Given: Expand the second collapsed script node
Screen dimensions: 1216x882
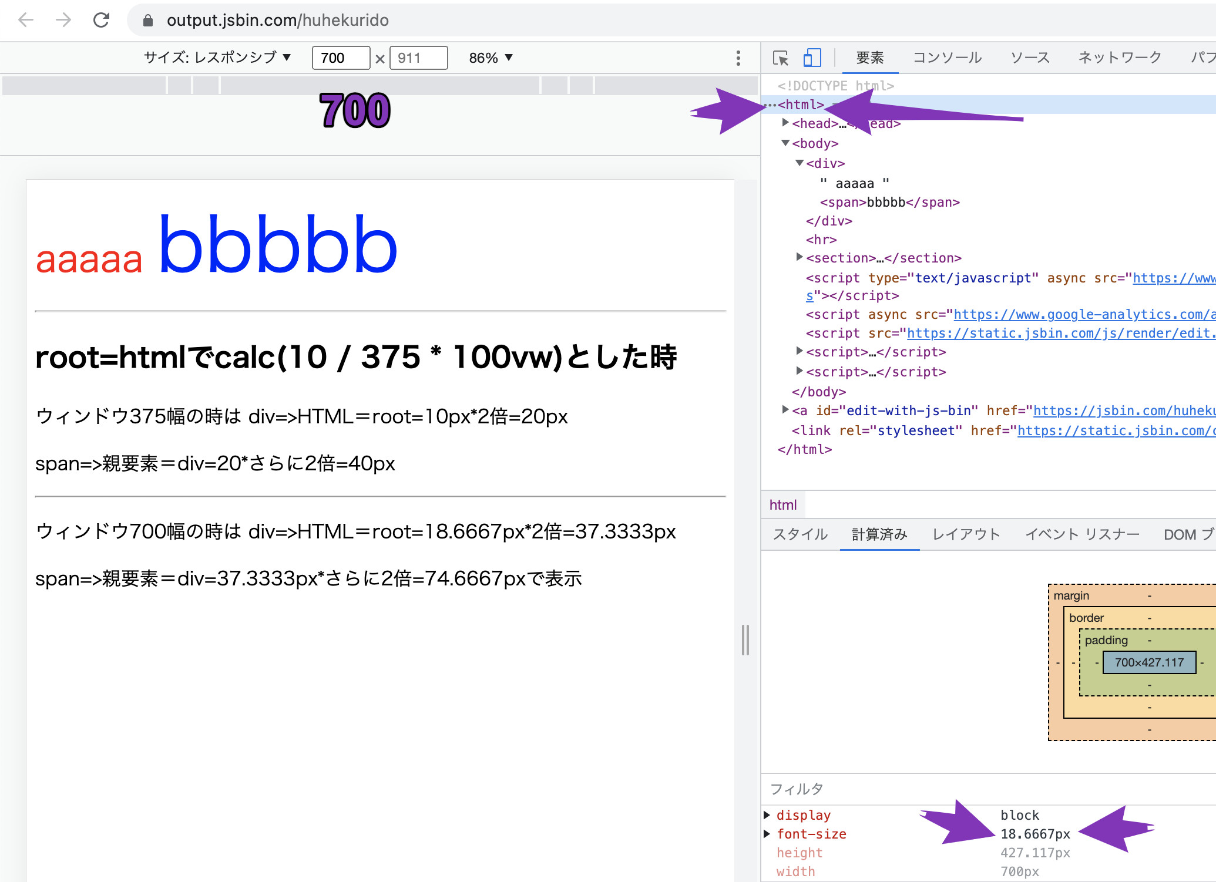Looking at the screenshot, I should [800, 371].
